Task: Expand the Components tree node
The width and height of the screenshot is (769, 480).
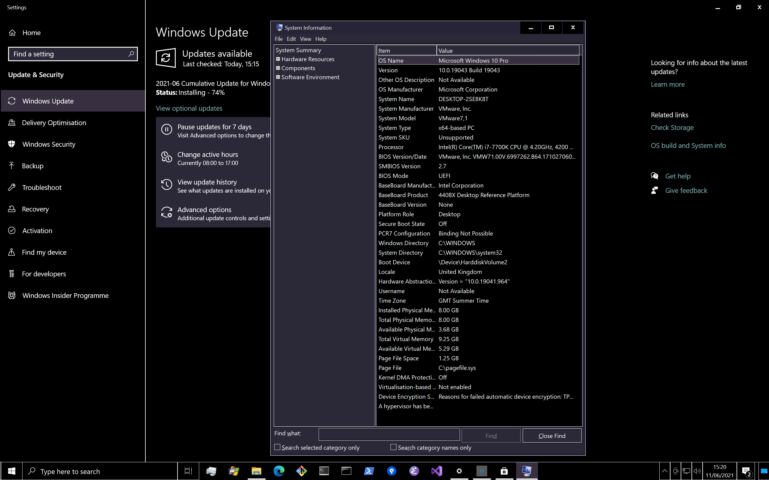Action: point(278,68)
